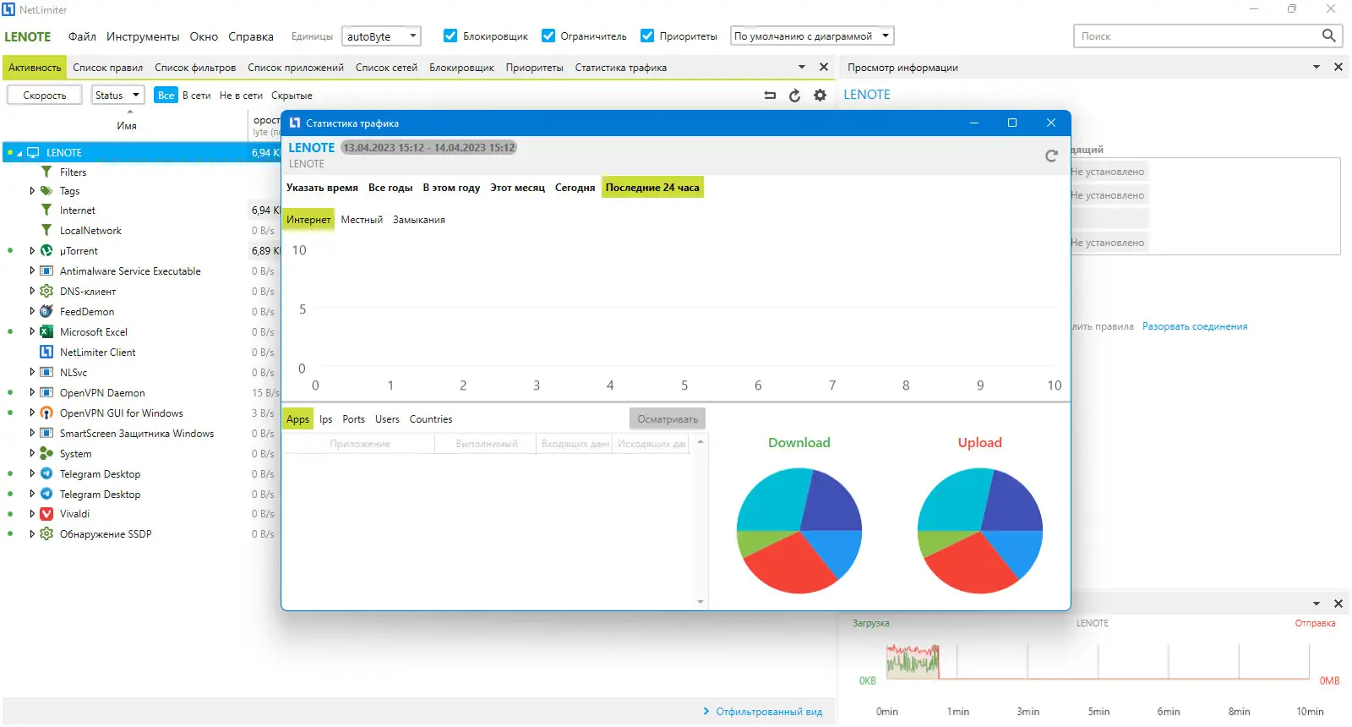Toggle the Приоритеты checkbox
Screen dimensions: 1352x727
coord(647,36)
